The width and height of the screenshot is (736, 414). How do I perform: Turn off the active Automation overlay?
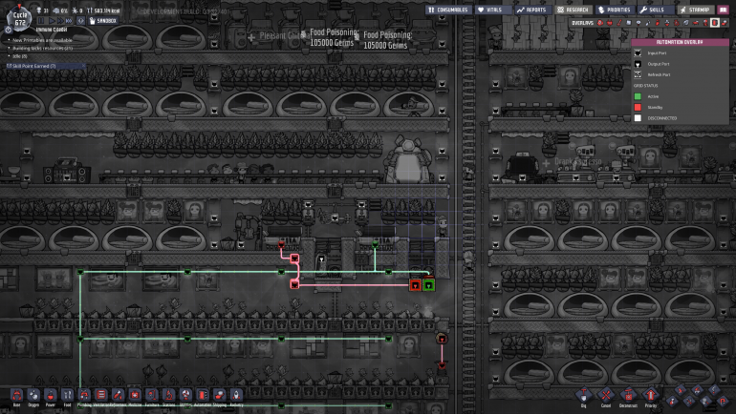coord(715,23)
